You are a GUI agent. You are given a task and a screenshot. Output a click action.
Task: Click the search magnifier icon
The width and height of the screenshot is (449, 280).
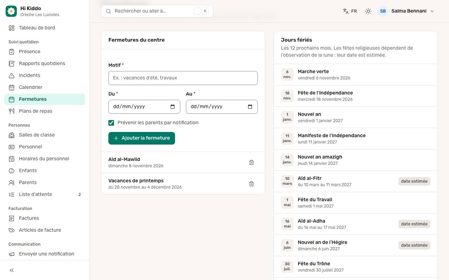(108, 11)
